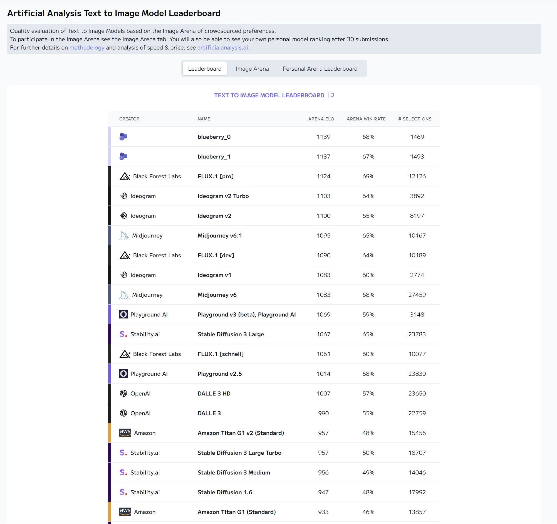Click the 933-Elo Amazon Titan G1 (Standard) name
The height and width of the screenshot is (524, 557).
[x=236, y=512]
